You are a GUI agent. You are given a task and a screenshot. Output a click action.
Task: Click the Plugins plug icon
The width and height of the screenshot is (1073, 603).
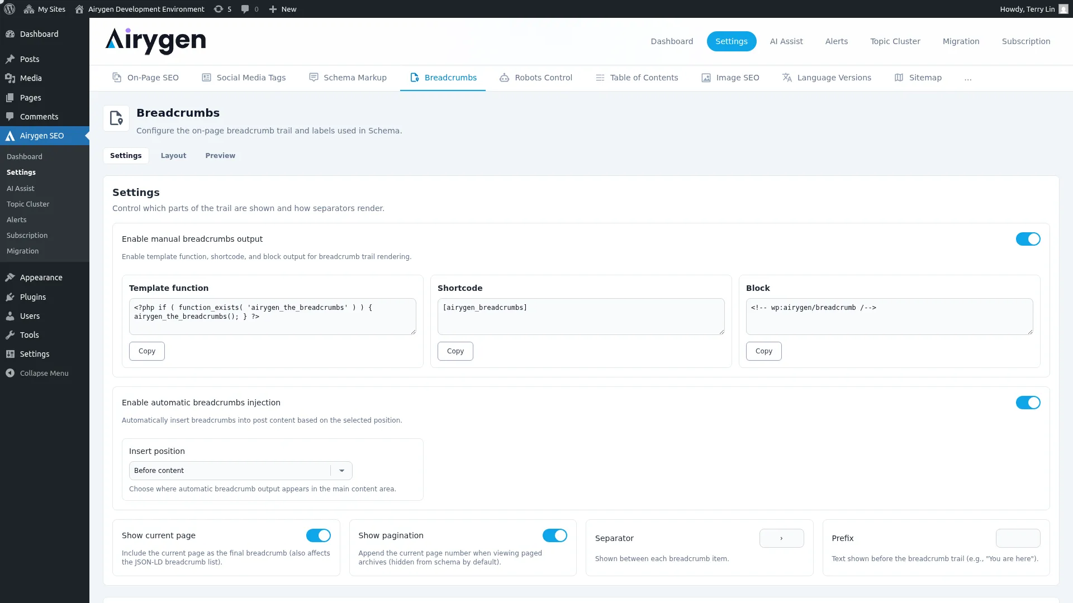(x=10, y=297)
